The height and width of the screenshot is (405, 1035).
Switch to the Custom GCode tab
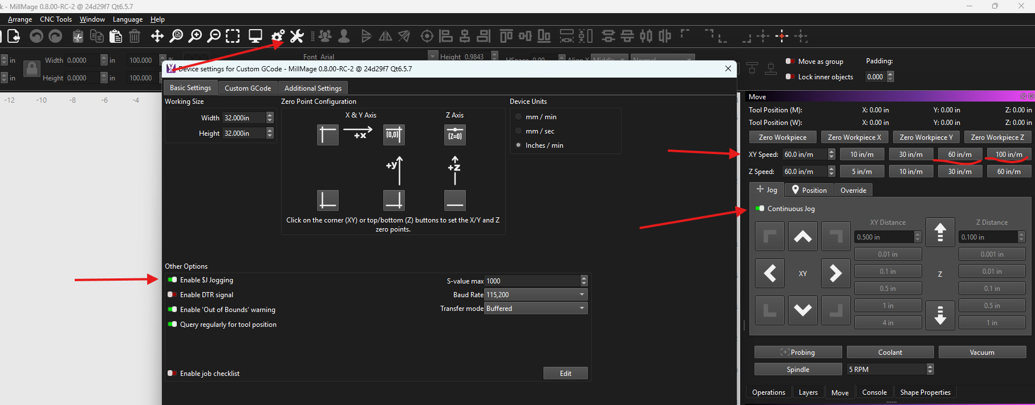[247, 88]
